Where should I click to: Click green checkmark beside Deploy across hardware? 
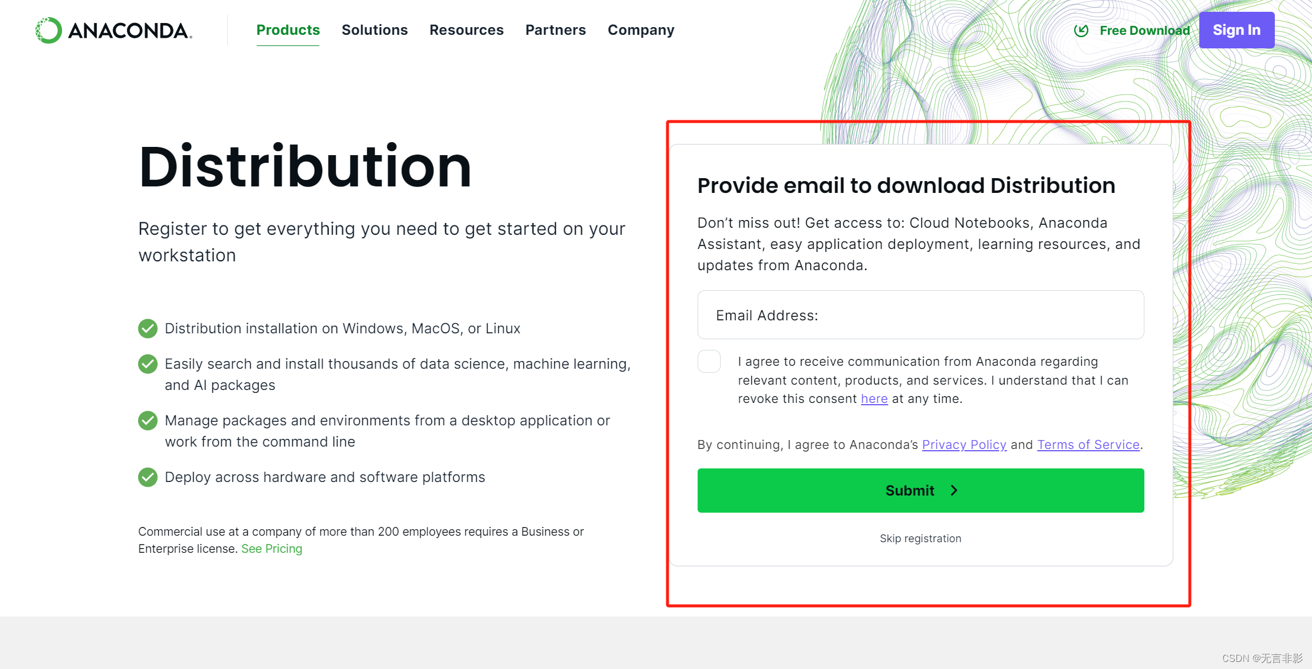[148, 477]
